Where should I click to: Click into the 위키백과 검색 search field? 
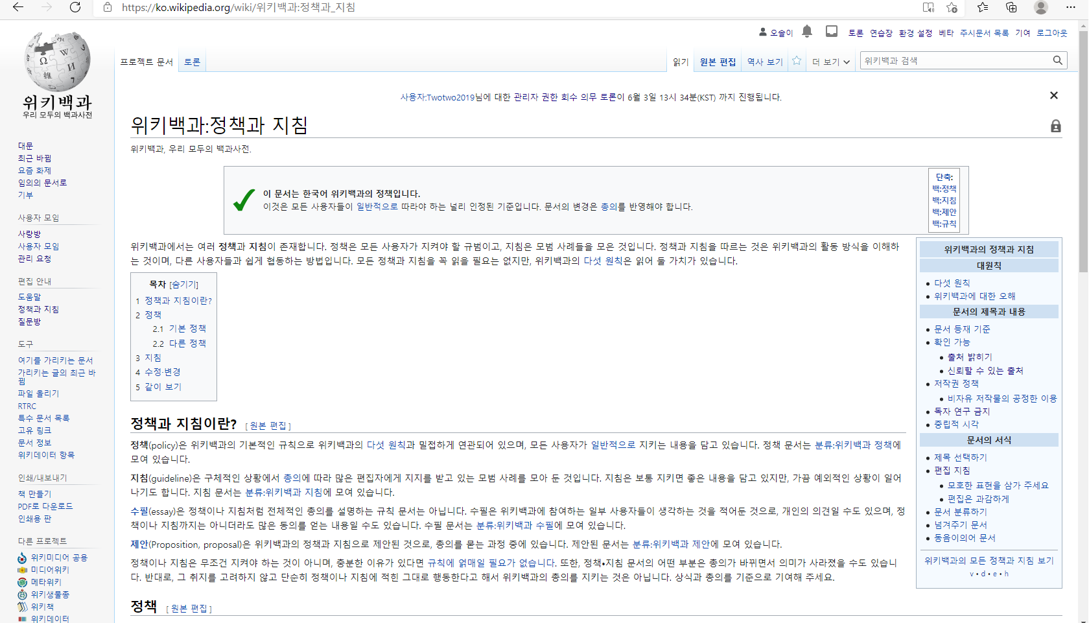tap(955, 60)
